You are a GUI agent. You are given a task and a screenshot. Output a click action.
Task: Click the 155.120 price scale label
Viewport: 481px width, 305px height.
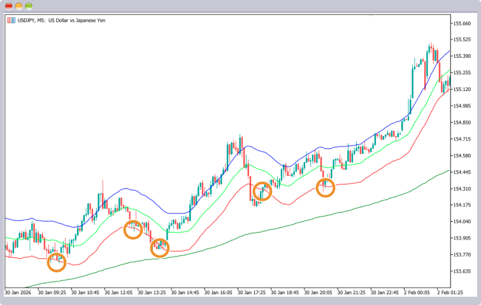[462, 90]
